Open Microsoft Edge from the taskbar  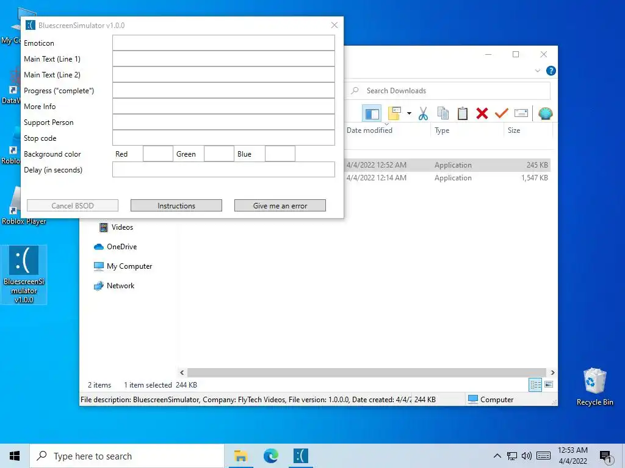[x=271, y=456]
